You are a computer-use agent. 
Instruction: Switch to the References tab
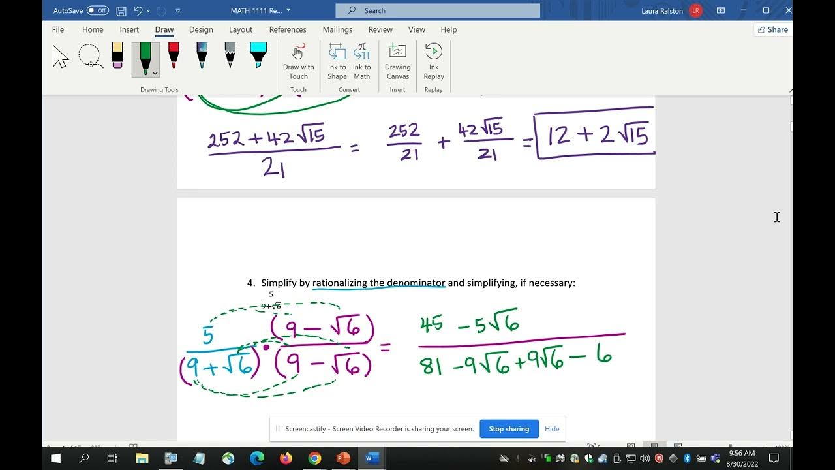click(x=288, y=29)
